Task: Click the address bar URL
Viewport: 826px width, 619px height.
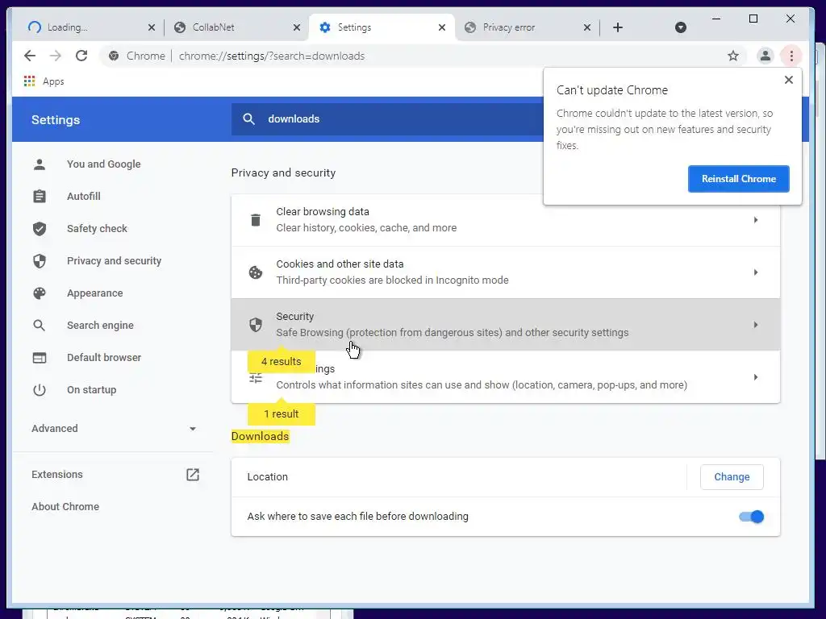Action: pos(272,56)
